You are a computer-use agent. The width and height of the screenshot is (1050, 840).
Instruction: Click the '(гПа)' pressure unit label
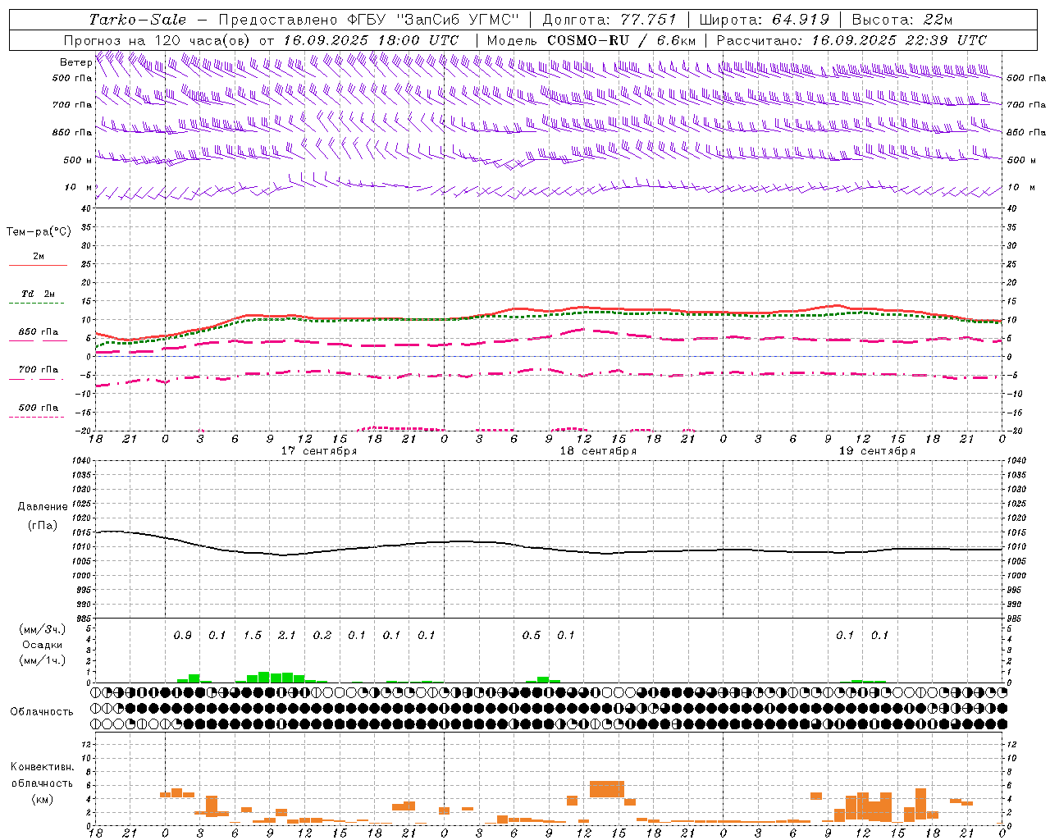pos(43,526)
